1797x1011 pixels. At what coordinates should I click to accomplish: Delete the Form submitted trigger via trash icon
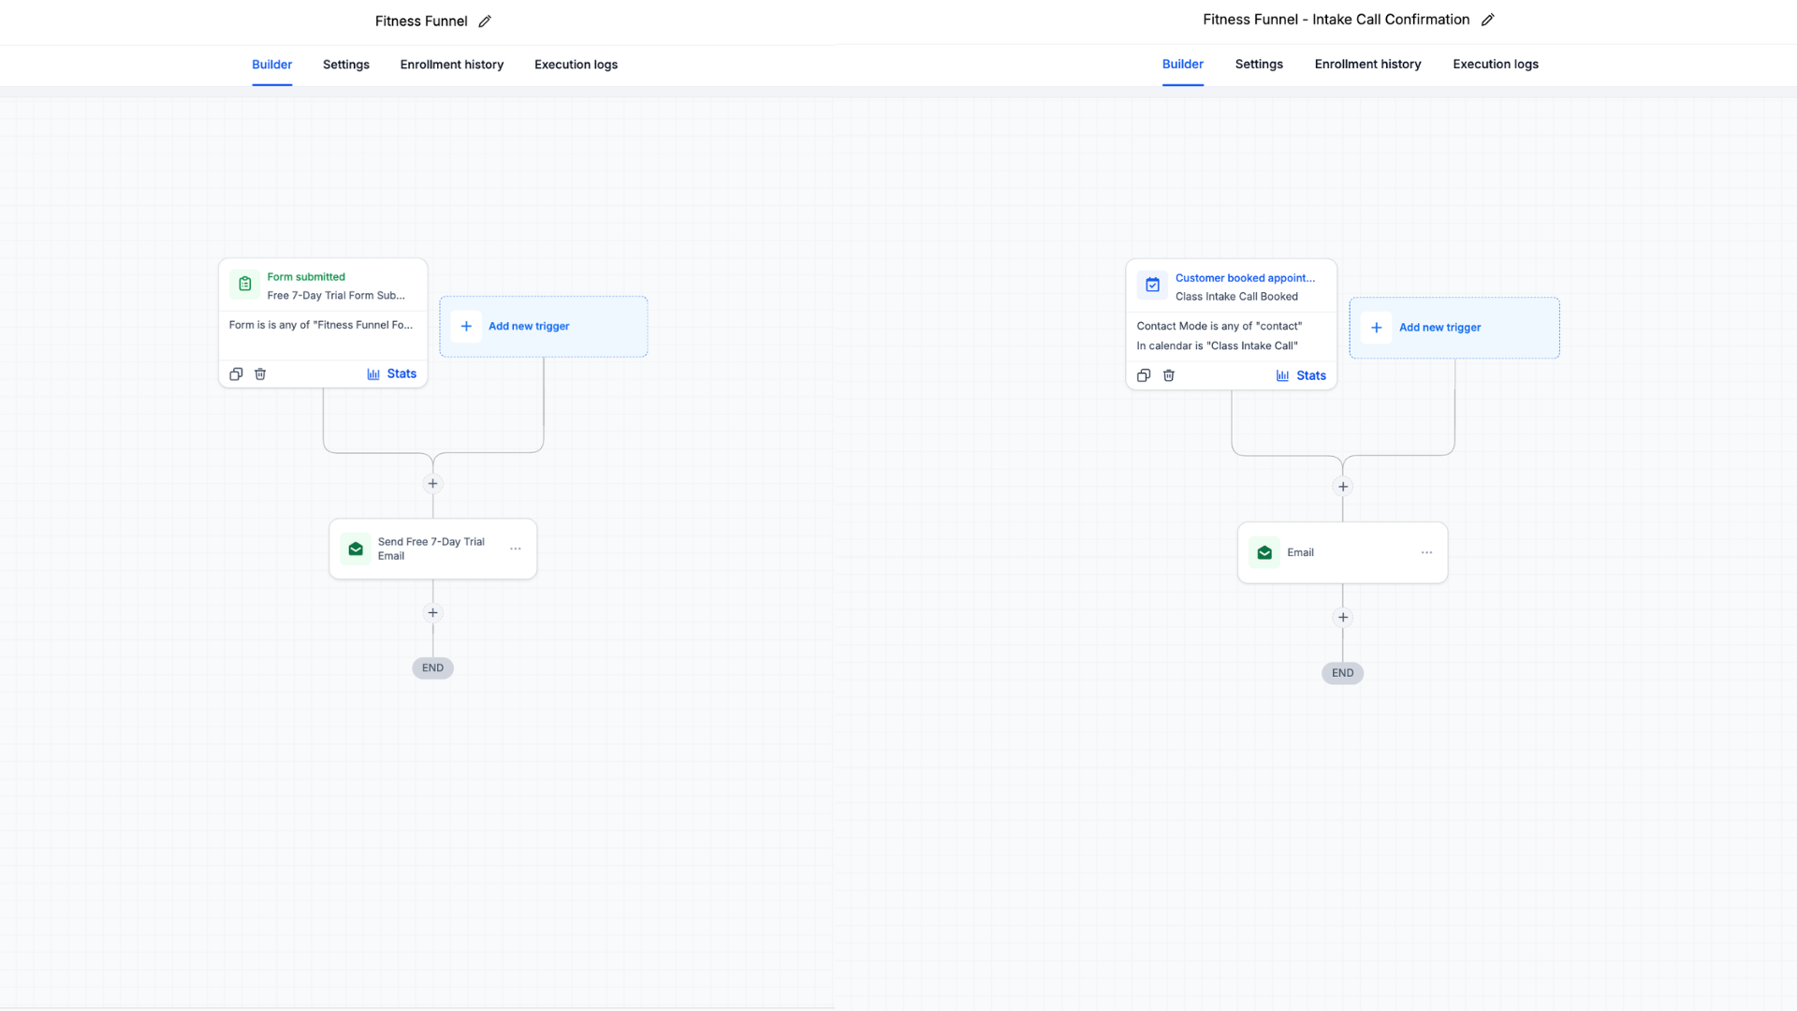coord(260,374)
